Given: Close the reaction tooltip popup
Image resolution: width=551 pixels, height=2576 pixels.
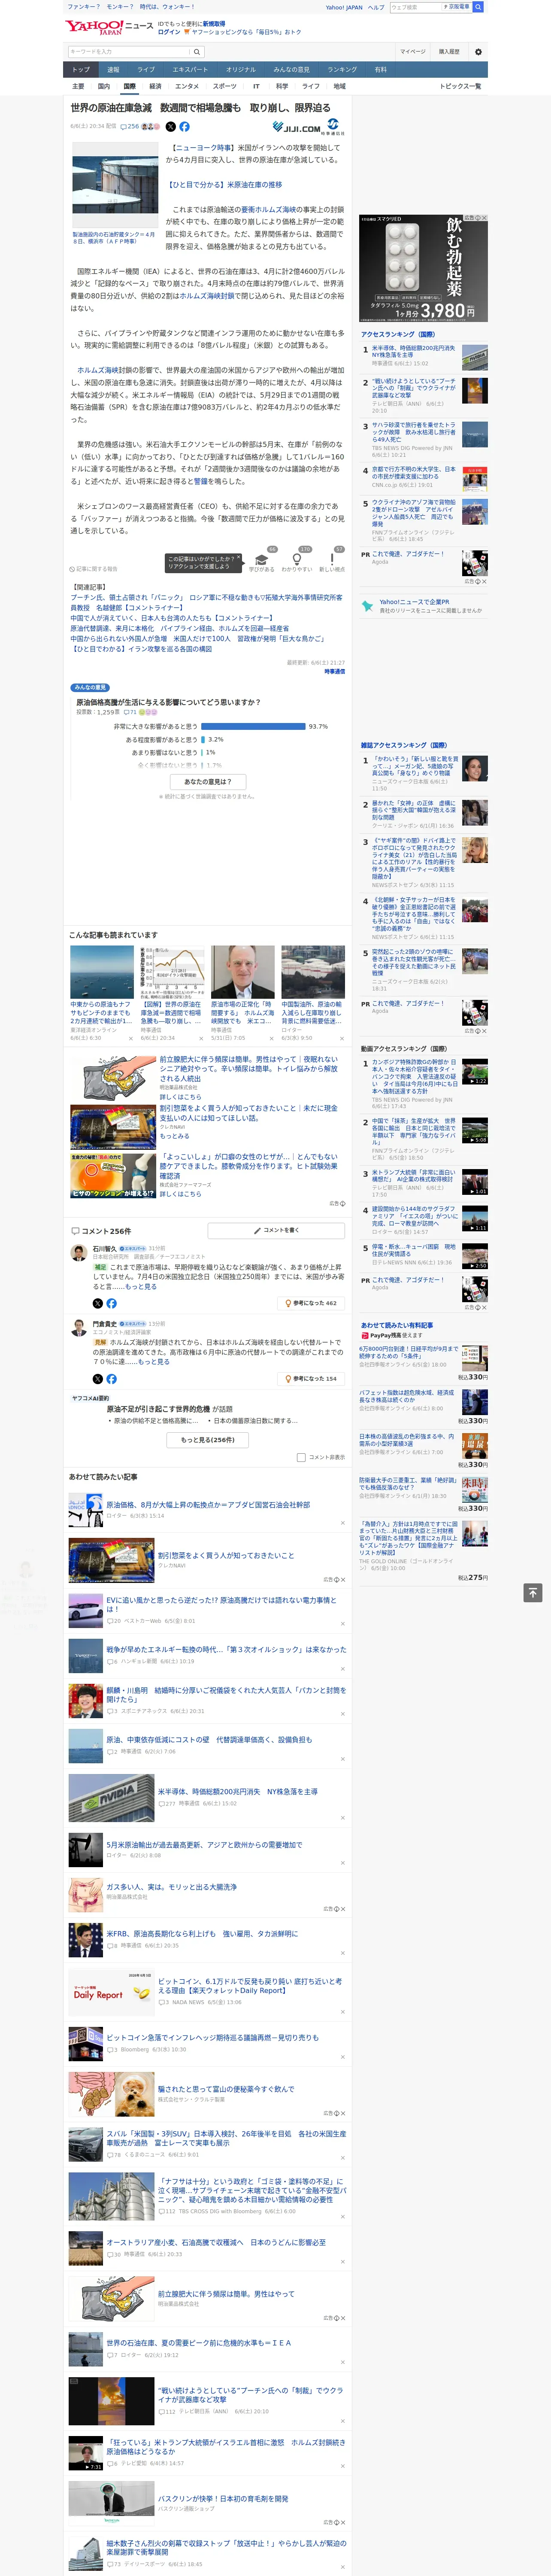Looking at the screenshot, I should [240, 557].
